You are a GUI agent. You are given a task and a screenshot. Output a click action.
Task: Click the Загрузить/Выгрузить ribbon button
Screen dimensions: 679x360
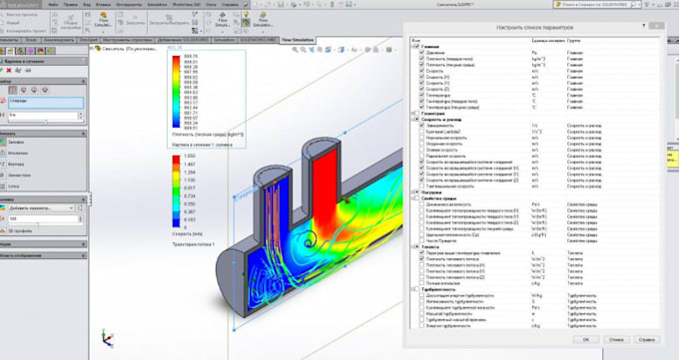(170, 20)
